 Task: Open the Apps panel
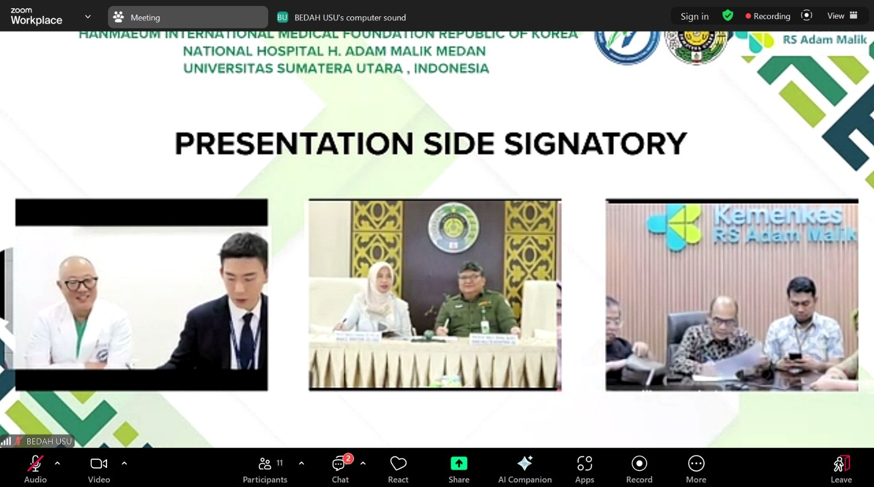584,468
